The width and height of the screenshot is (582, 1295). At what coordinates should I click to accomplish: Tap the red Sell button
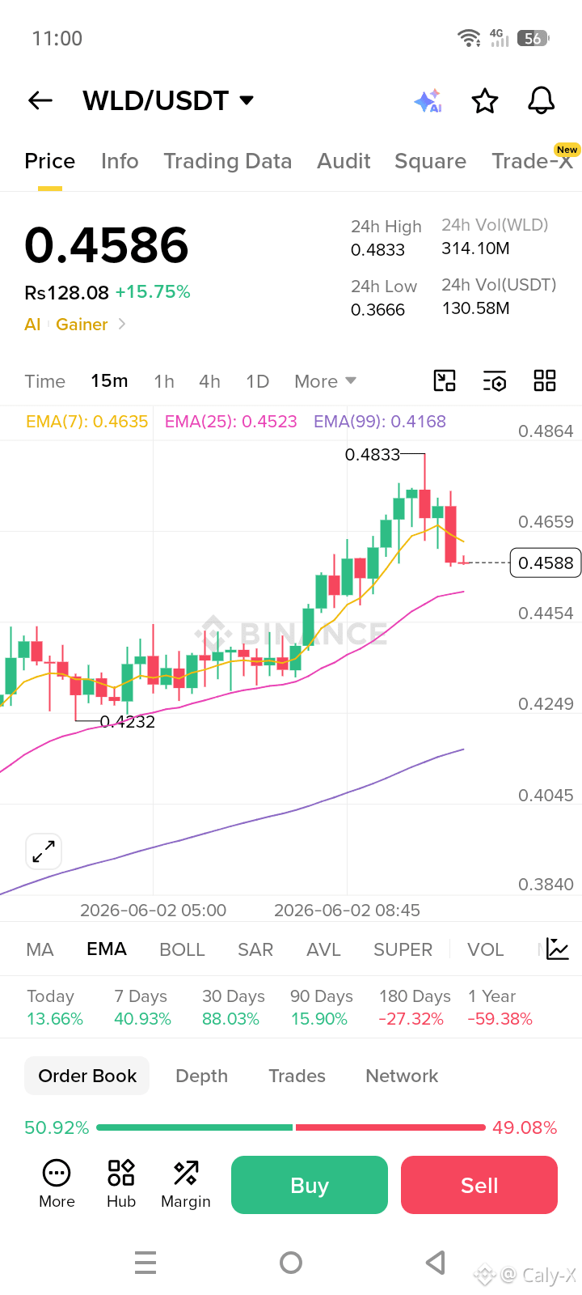(479, 1185)
